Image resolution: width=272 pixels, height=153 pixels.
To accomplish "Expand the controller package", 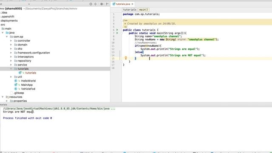I will coord(11,41).
